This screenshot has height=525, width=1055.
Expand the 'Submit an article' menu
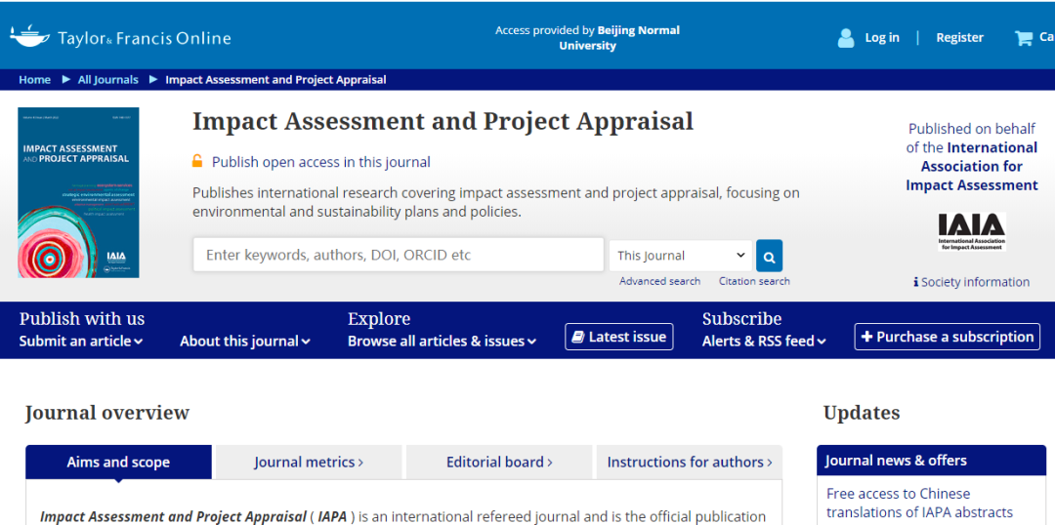click(x=81, y=342)
